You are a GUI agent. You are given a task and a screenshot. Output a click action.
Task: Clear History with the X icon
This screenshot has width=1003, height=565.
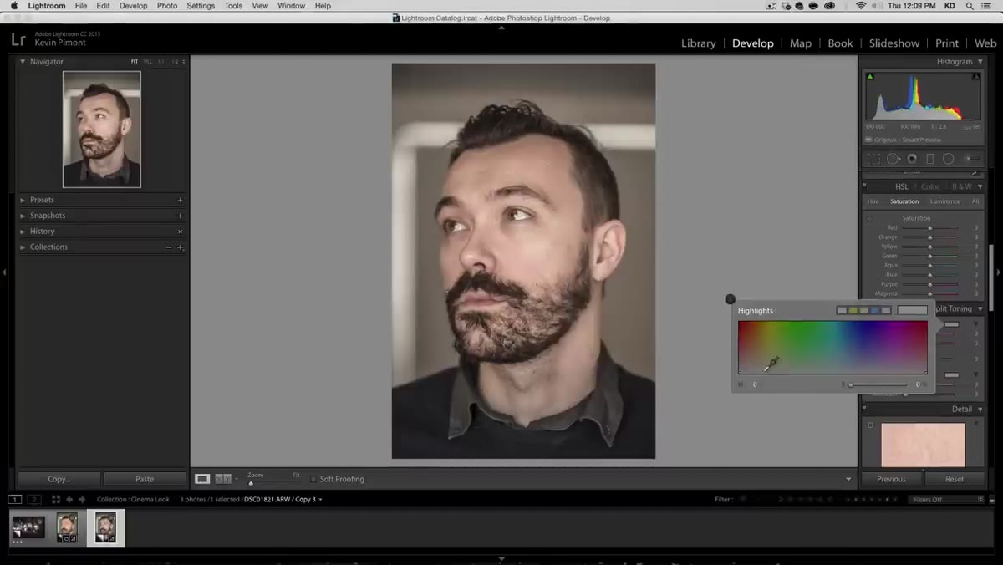180,232
